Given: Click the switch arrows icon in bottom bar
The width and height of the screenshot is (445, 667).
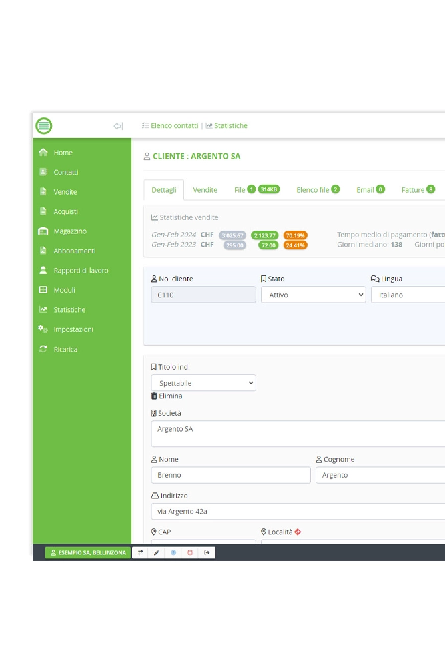Looking at the screenshot, I should pyautogui.click(x=140, y=552).
